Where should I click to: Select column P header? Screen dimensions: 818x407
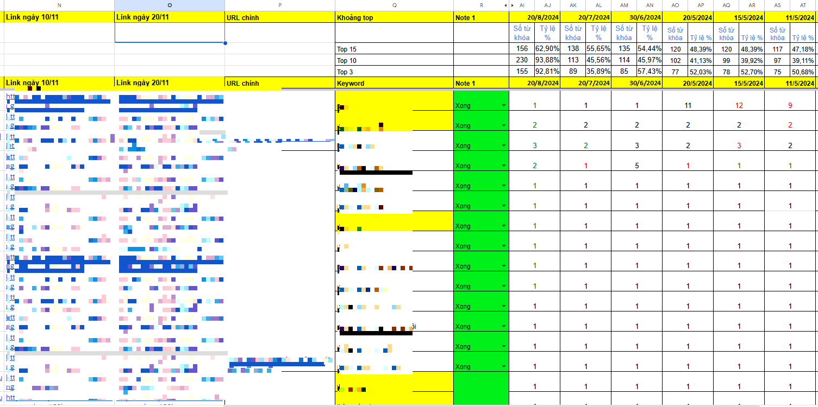tap(280, 5)
